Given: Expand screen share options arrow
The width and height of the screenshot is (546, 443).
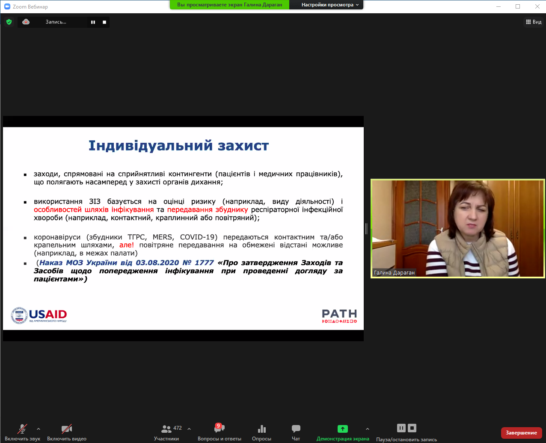Looking at the screenshot, I should [367, 428].
